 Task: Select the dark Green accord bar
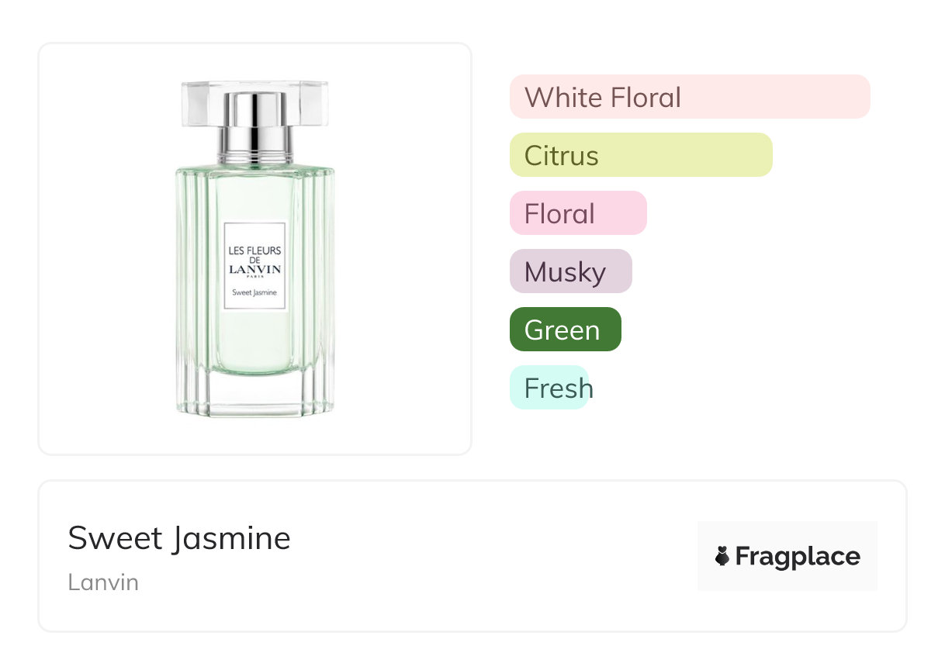[565, 330]
